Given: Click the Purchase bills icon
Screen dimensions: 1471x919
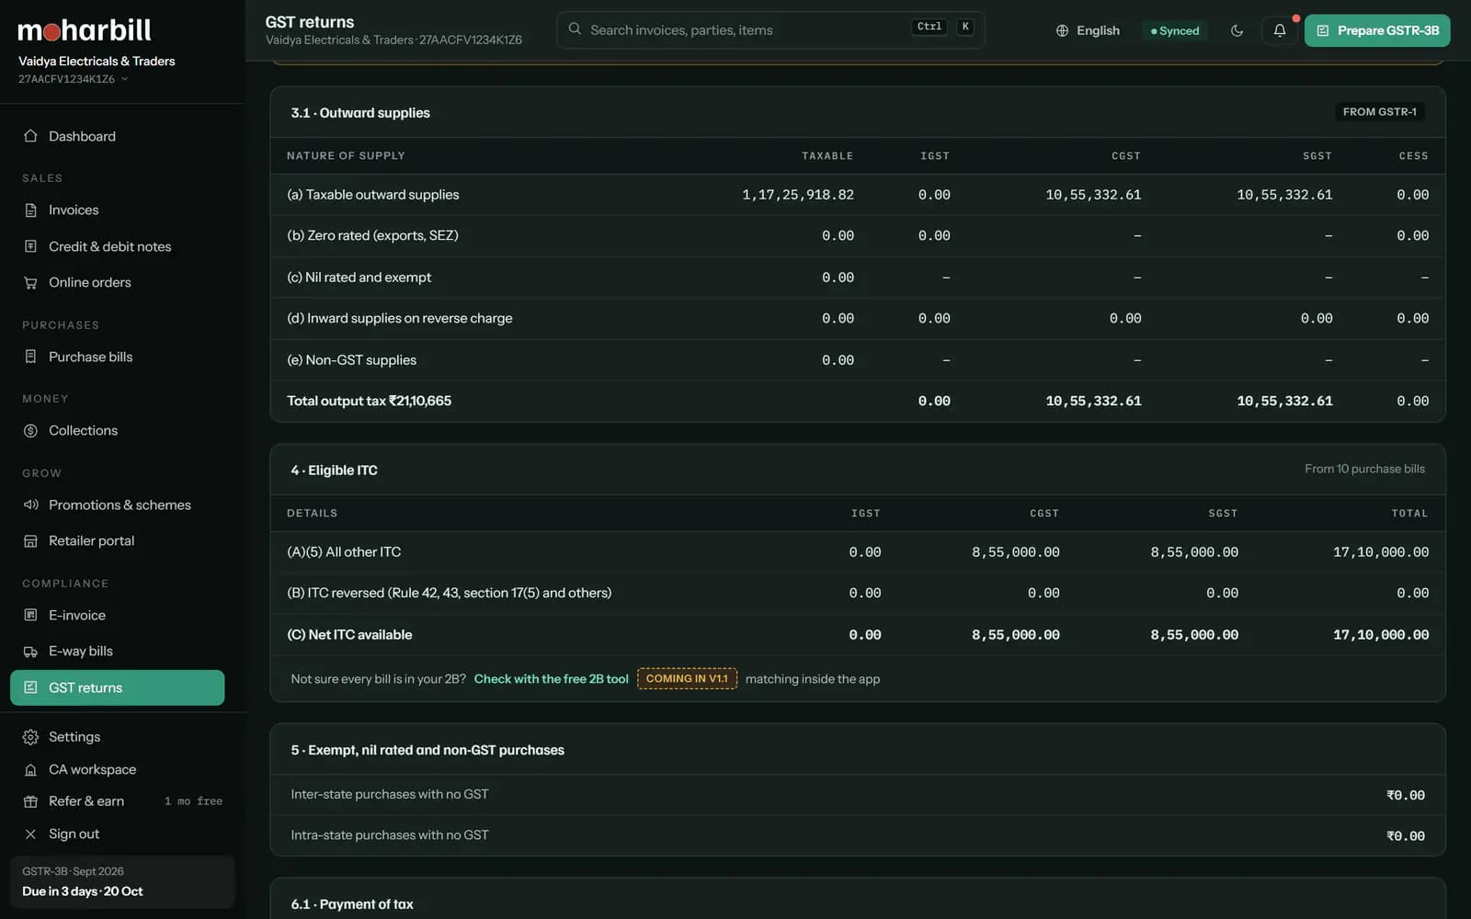Looking at the screenshot, I should coord(30,357).
